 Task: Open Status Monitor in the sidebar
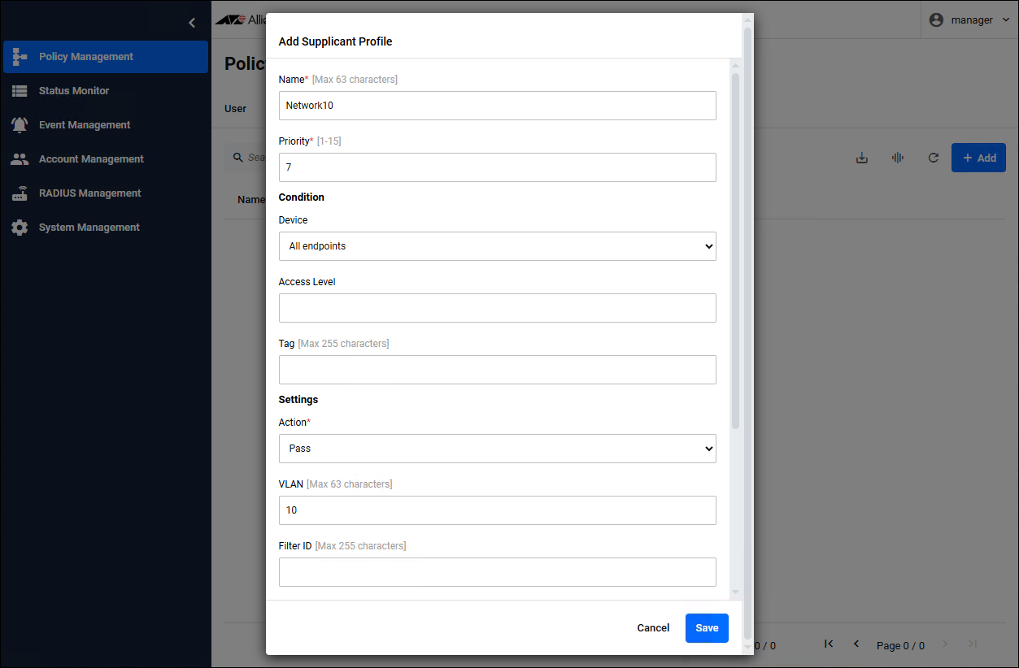point(74,91)
